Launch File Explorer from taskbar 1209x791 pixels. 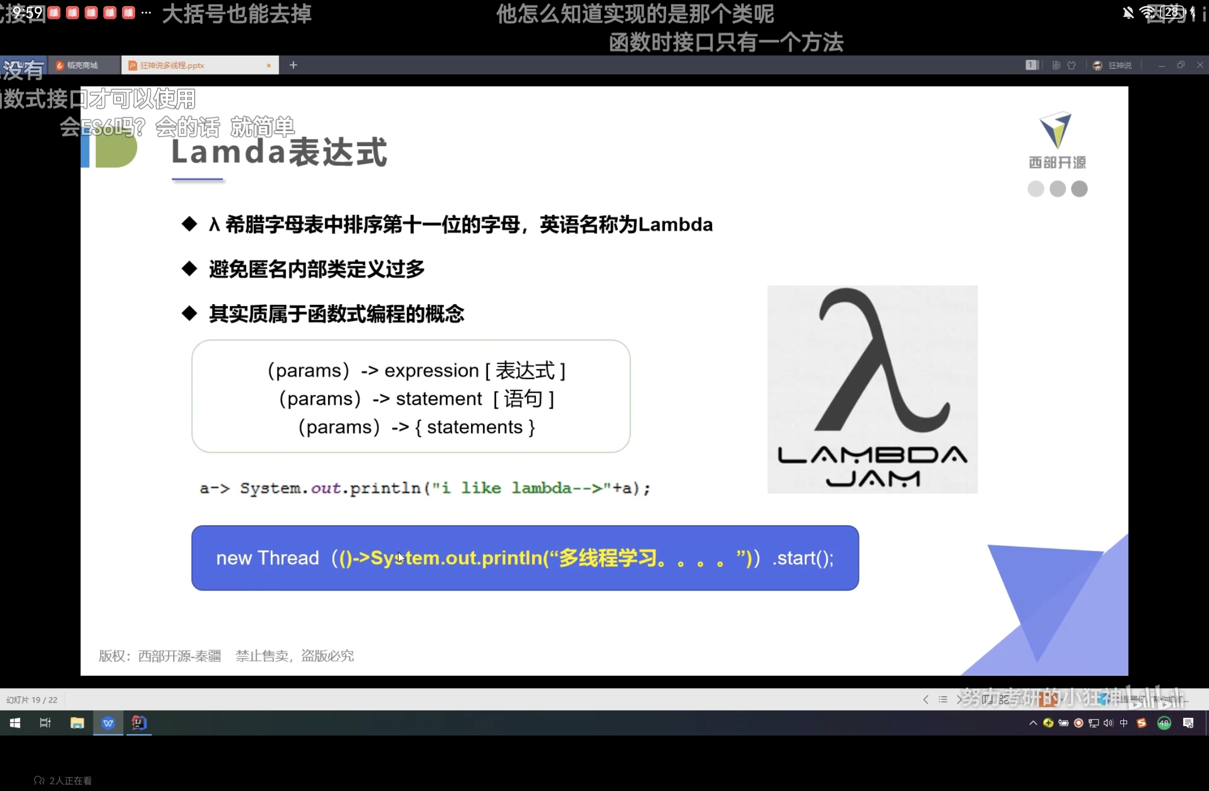[x=77, y=723]
